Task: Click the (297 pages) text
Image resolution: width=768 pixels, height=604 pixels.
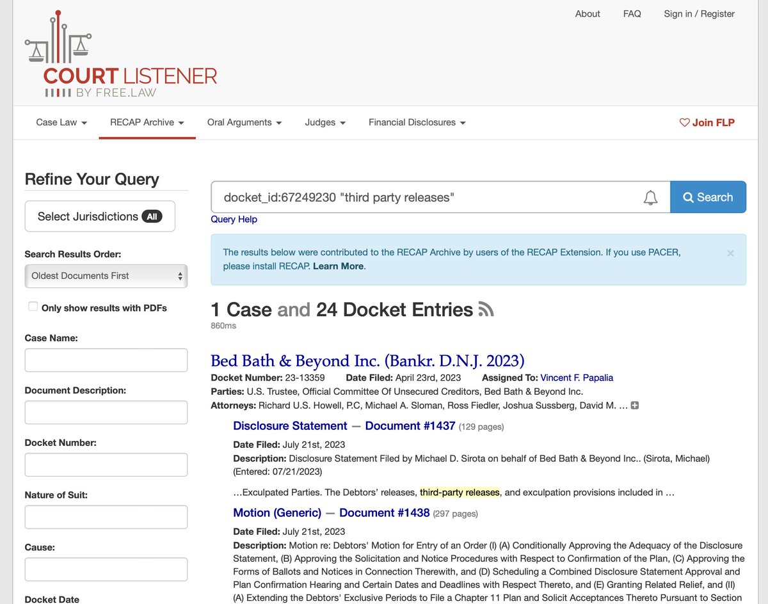Action: pos(456,514)
